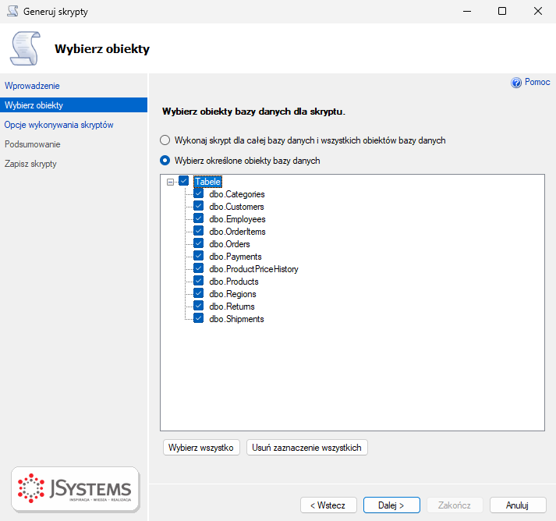Select script entire database radio option
The image size is (556, 521).
coord(165,140)
